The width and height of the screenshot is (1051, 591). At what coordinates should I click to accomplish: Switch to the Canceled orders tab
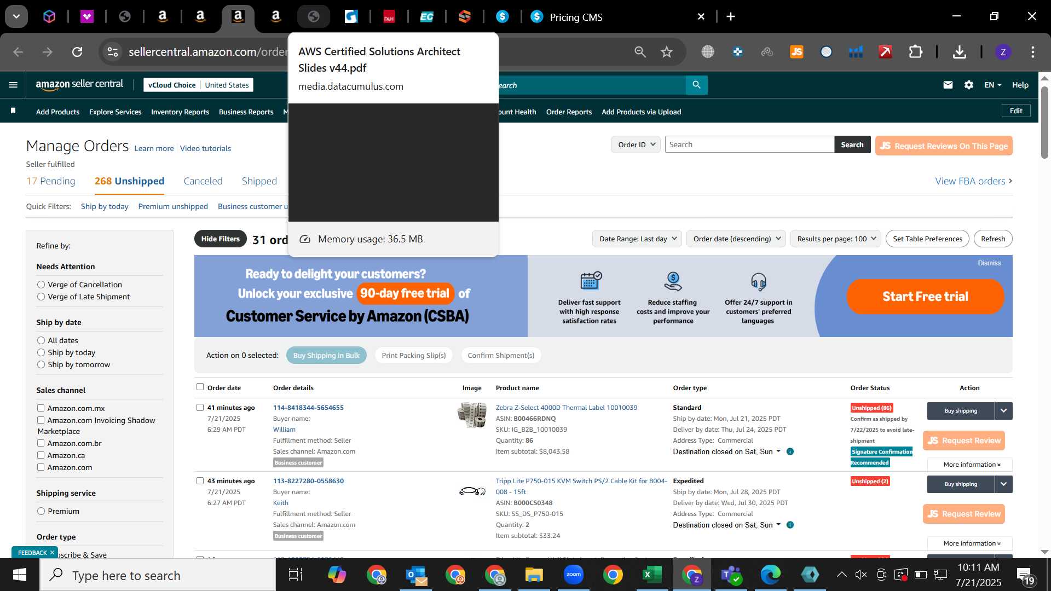pyautogui.click(x=203, y=181)
